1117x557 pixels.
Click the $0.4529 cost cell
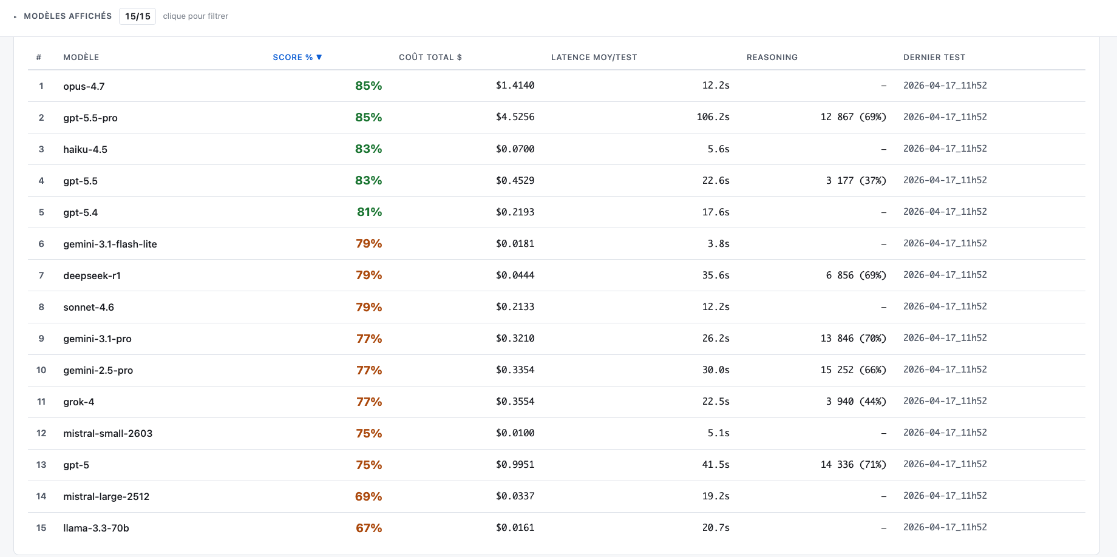515,180
